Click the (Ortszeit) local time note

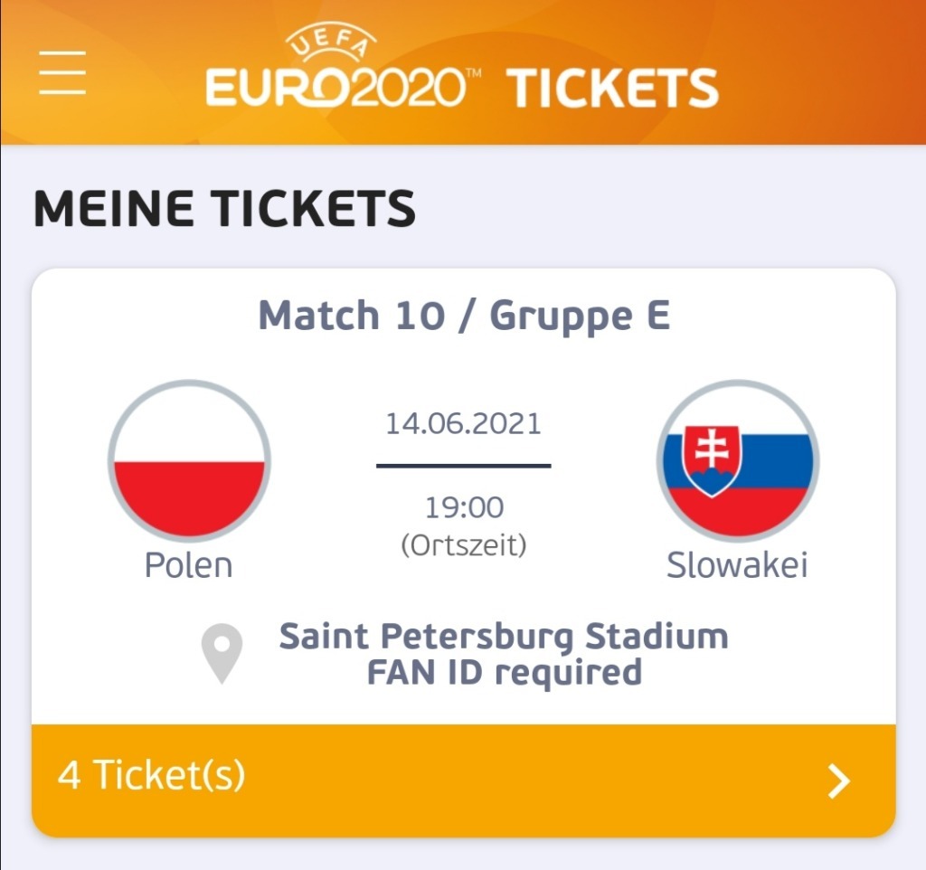pyautogui.click(x=464, y=545)
